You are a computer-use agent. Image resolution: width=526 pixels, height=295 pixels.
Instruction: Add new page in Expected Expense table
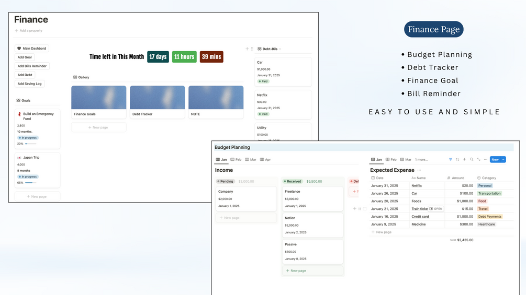click(x=382, y=232)
